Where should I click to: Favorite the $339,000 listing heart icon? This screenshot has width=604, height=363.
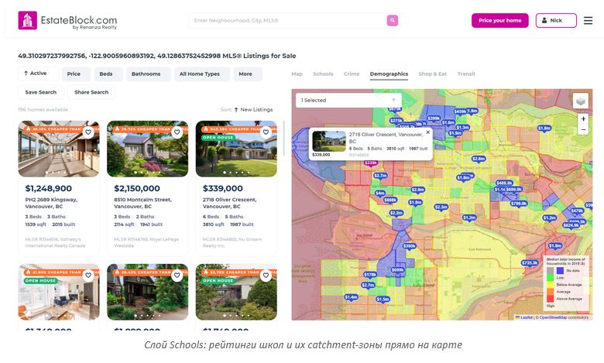pos(266,132)
